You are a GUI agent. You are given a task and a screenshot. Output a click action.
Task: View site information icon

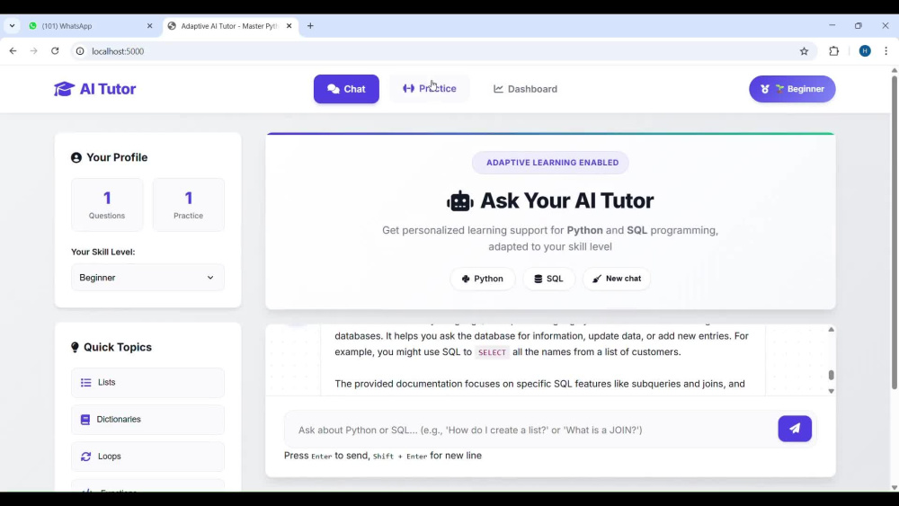80,51
